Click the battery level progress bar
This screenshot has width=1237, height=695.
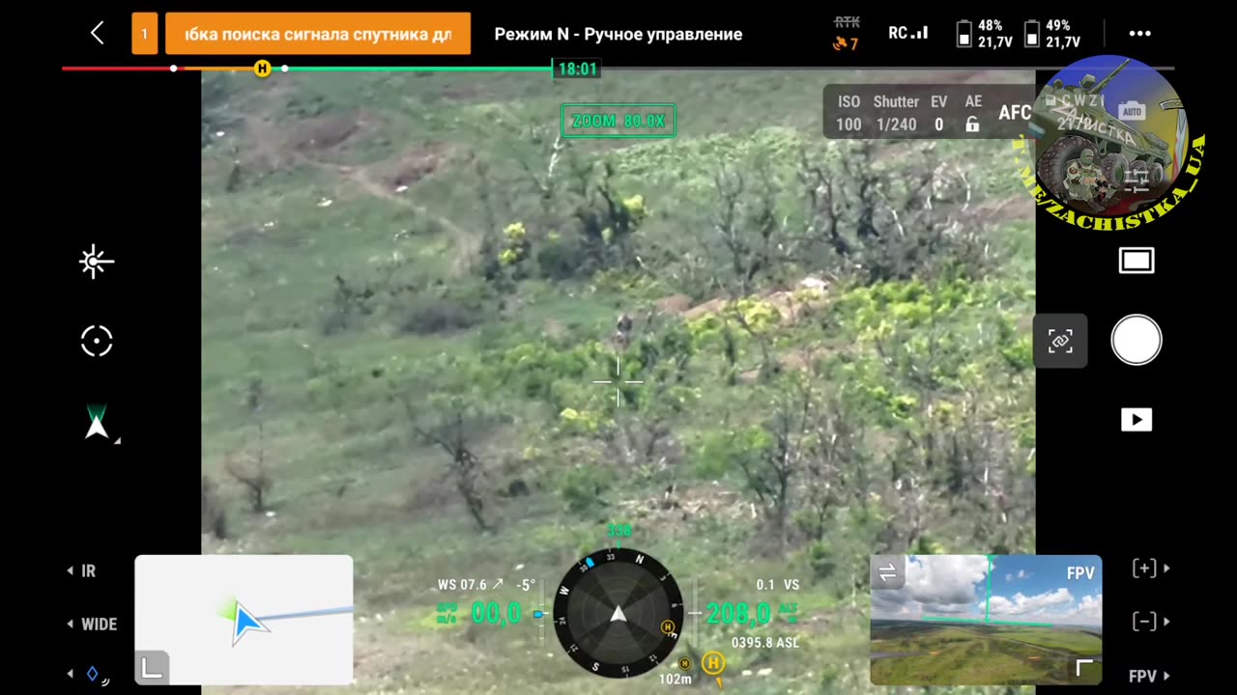[x=618, y=69]
